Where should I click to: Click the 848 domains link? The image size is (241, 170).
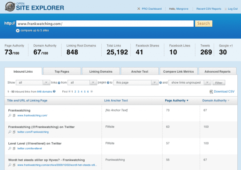pyautogui.click(x=45, y=91)
